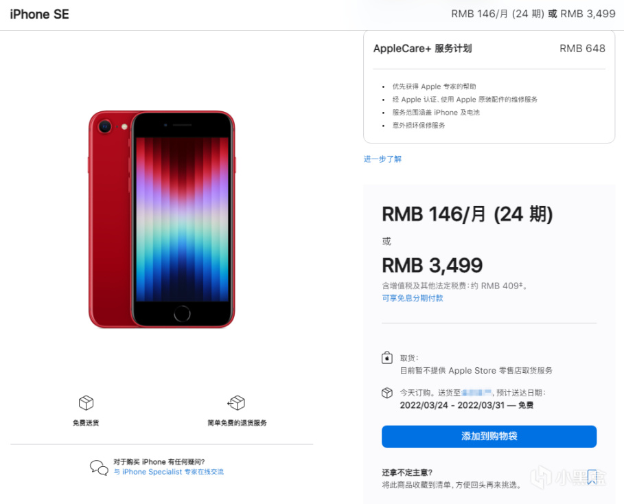Viewport: 624px width, 504px height.
Task: Open the 进一步了解 link
Action: point(382,159)
